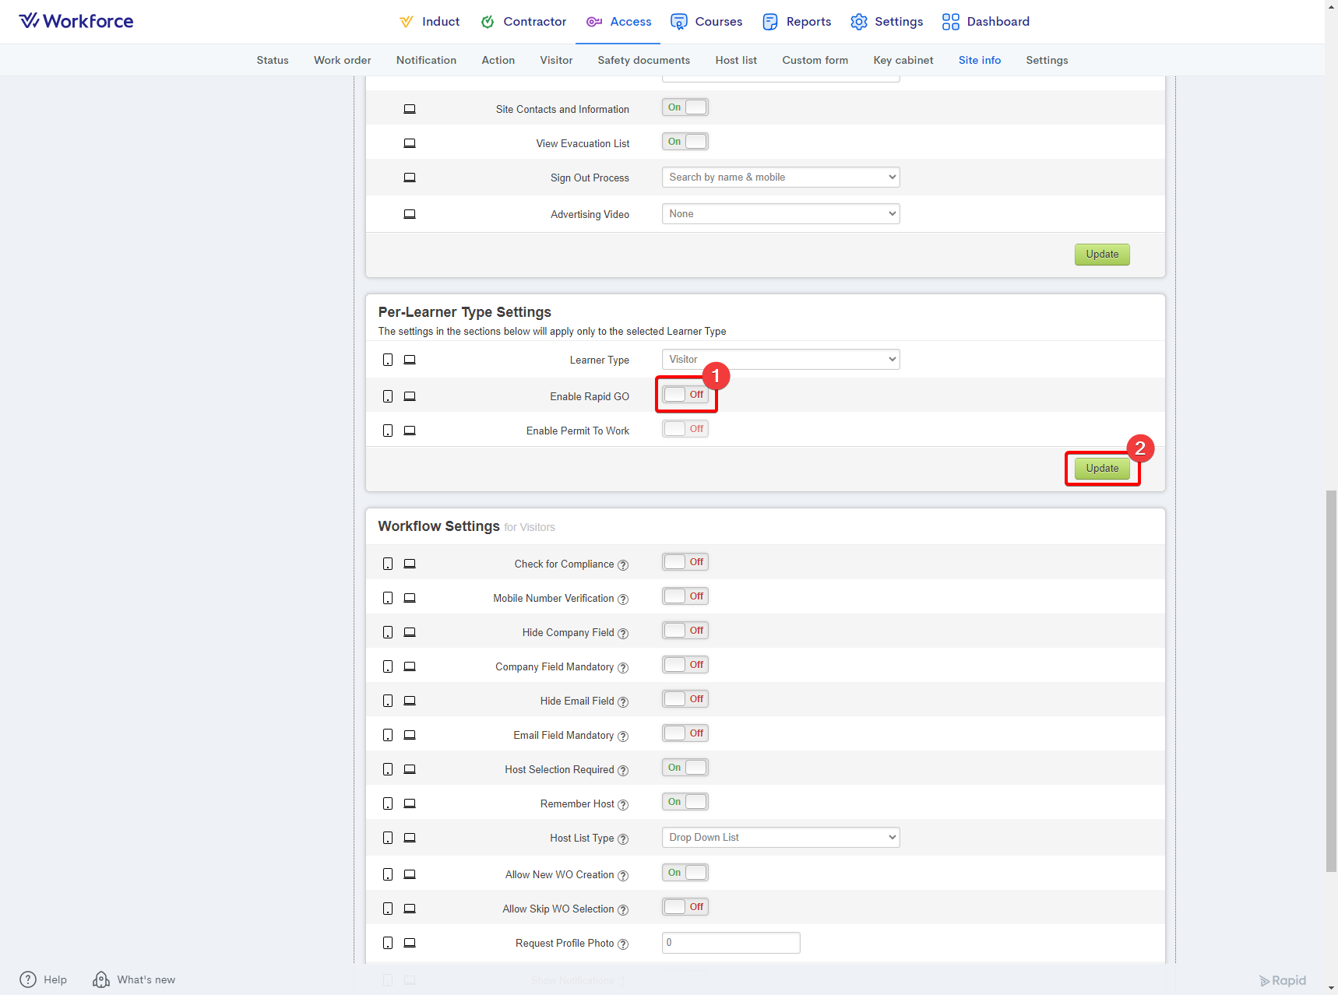
Task: Click help icon beside Check for Compliance
Action: [x=623, y=565]
